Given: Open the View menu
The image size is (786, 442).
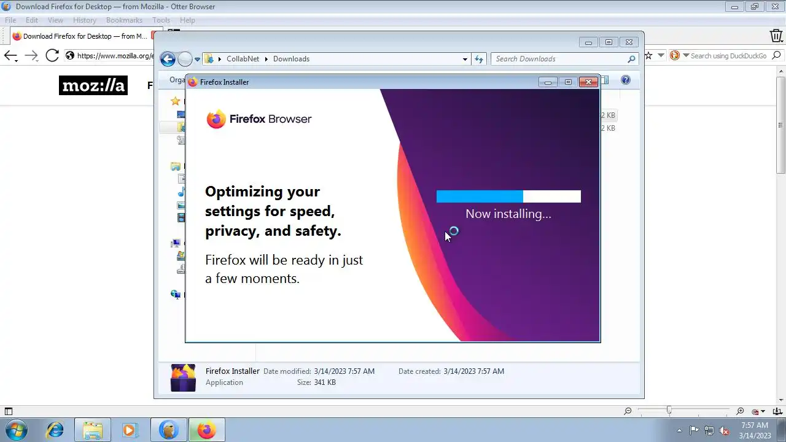Looking at the screenshot, I should (x=55, y=20).
